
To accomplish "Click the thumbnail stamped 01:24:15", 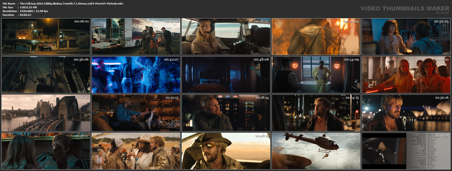I will [316, 113].
